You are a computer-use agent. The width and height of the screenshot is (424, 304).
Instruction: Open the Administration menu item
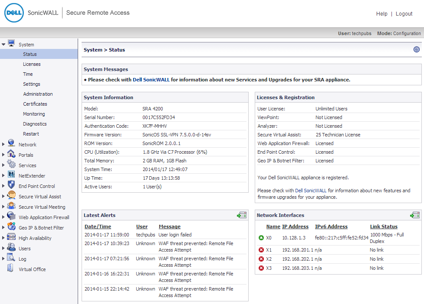click(38, 94)
